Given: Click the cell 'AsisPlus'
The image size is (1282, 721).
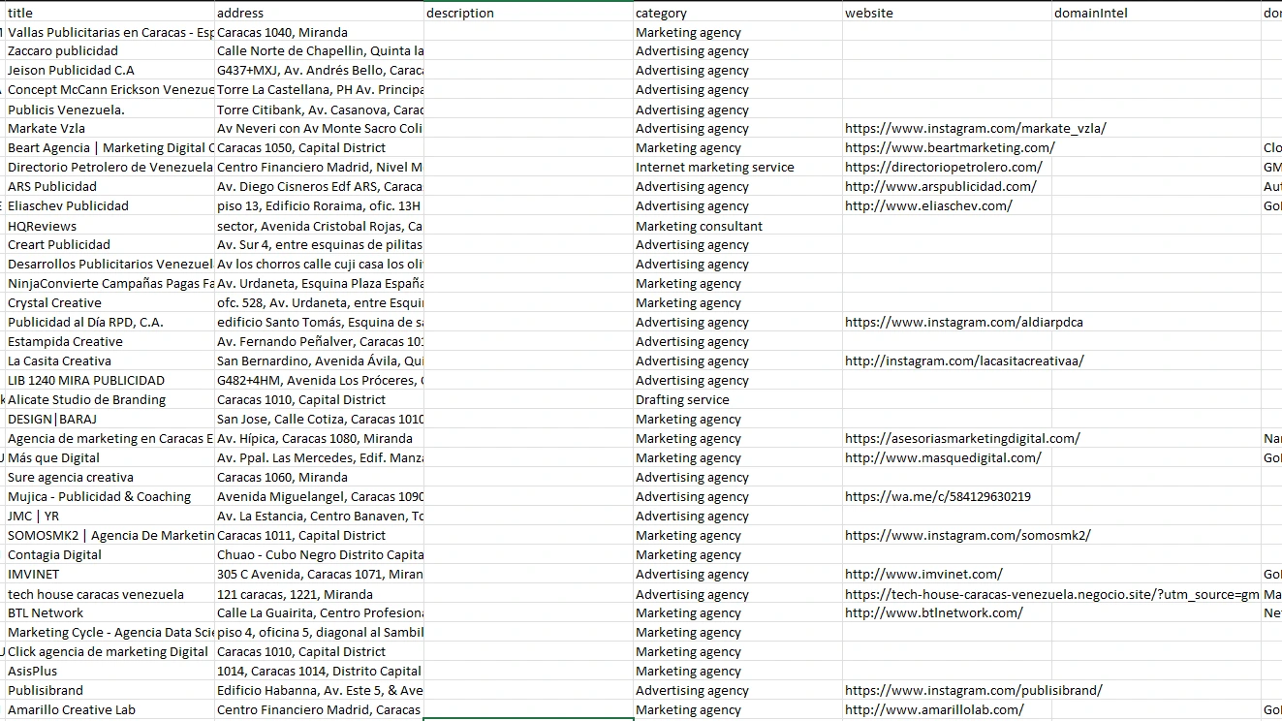Looking at the screenshot, I should [109, 672].
